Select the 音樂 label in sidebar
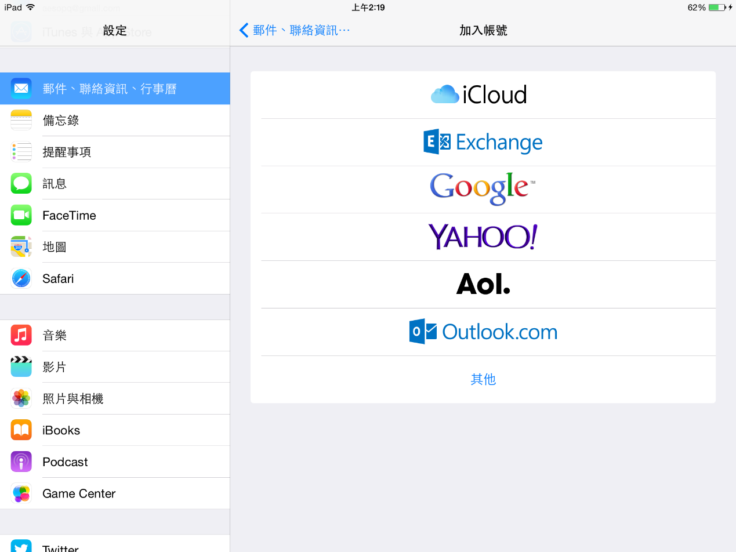Image resolution: width=736 pixels, height=552 pixels. pos(55,335)
